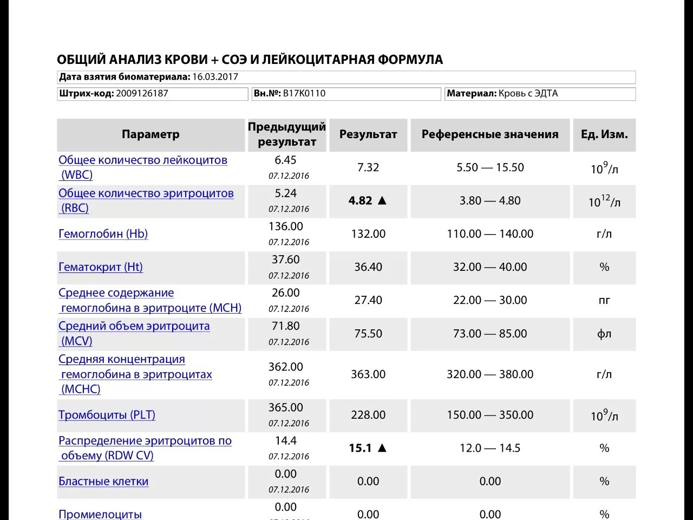Click MCH reference range 22.00 — 30.00

coord(490,300)
